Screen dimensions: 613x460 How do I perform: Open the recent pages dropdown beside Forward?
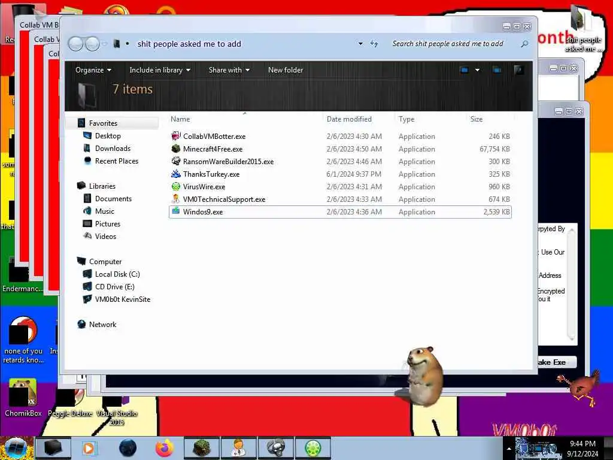click(x=105, y=44)
